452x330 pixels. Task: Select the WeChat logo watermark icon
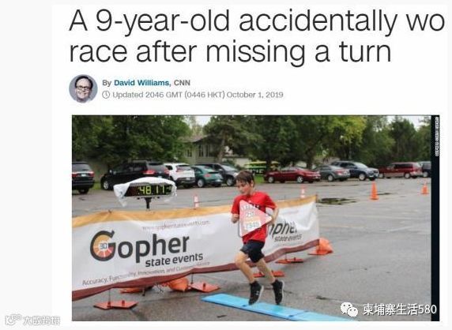[349, 309]
